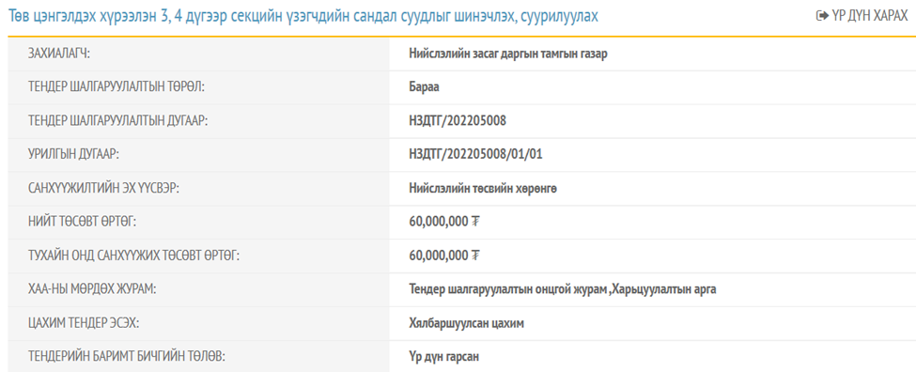The image size is (916, 372).
Task: Click the УРИЛГЫН ДУГААР label
Action: click(x=73, y=155)
